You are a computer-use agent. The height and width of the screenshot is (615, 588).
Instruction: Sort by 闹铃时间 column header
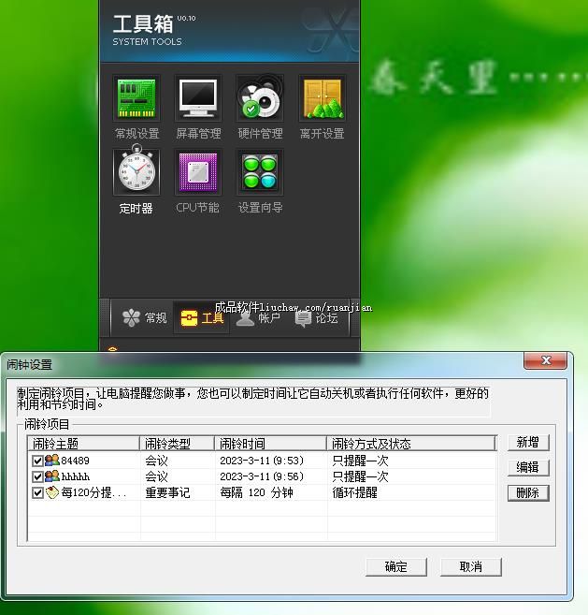coord(271,444)
